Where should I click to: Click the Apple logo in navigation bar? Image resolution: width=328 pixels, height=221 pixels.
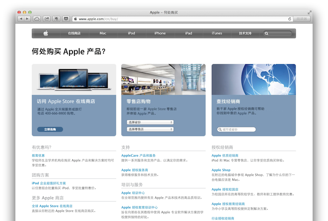46,33
